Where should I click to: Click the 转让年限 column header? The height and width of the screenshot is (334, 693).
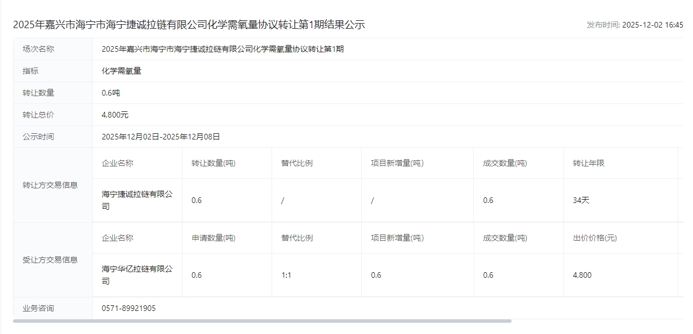click(x=588, y=163)
